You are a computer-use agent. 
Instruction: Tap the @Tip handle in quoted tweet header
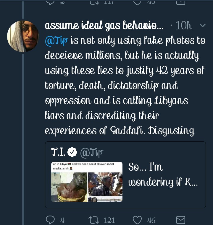click(x=92, y=152)
